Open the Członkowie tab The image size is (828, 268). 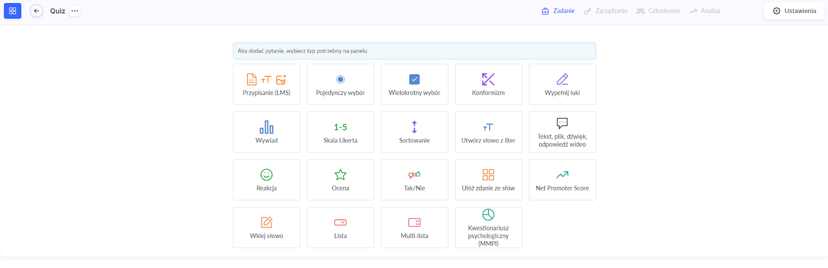click(x=658, y=11)
